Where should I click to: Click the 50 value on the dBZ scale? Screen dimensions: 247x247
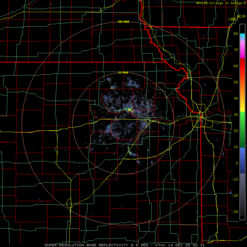tap(236, 82)
